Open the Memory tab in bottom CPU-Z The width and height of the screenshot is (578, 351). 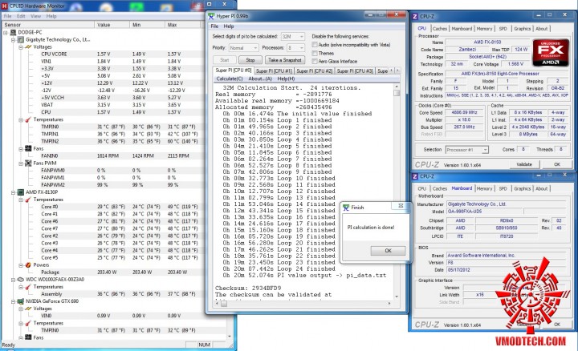coord(484,189)
